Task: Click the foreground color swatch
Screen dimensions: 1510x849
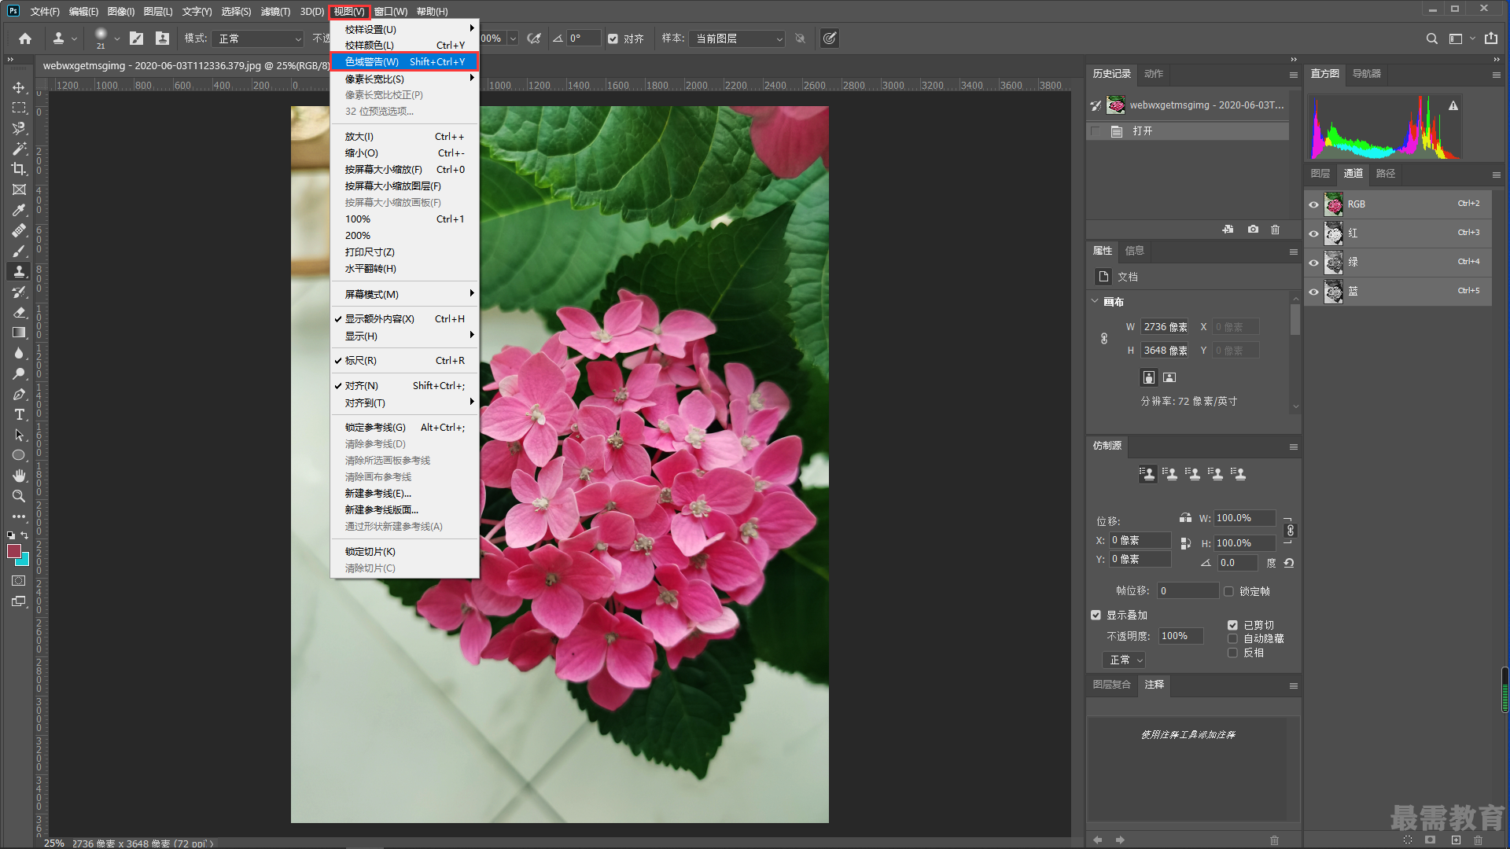Action: [x=13, y=551]
